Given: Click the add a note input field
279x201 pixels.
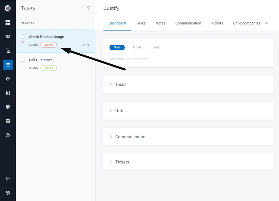Looking at the screenshot, I should (x=129, y=59).
